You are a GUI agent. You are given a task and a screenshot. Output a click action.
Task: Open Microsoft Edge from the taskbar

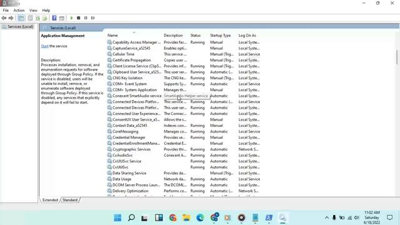pos(200,217)
